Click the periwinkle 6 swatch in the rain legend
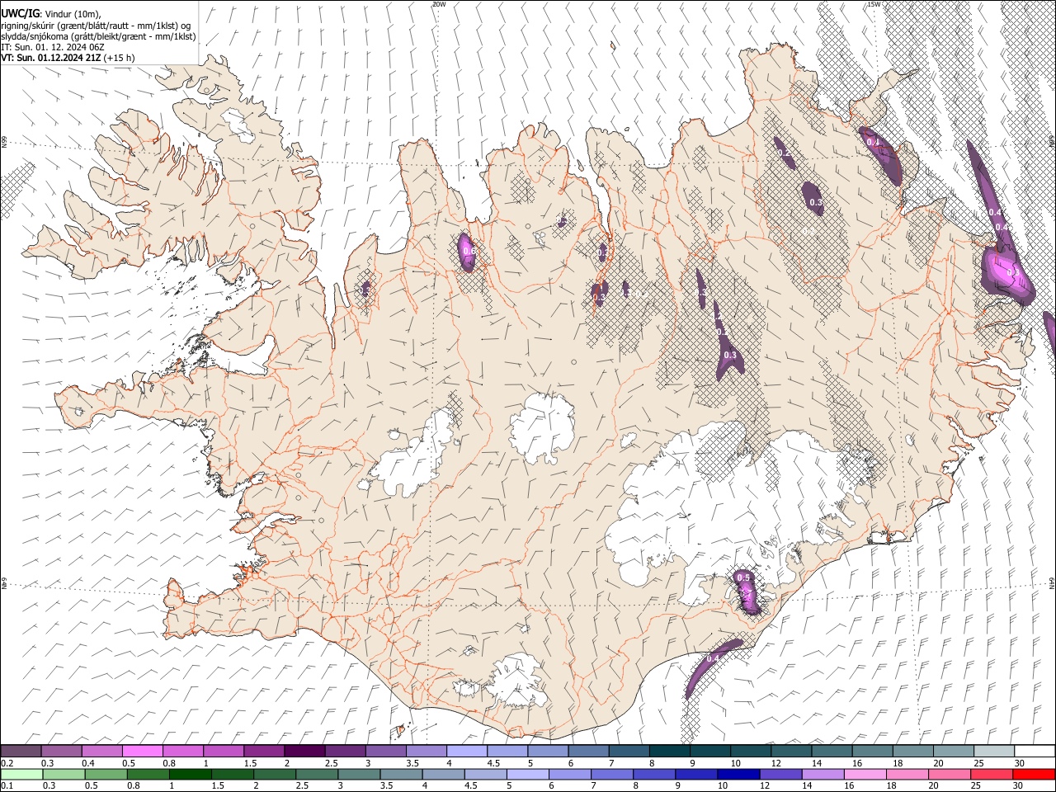Image resolution: width=1056 pixels, height=792 pixels. tap(570, 774)
